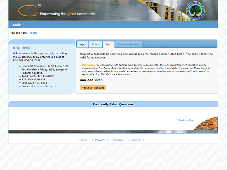Viewport: 227px width, 170px height.
Task: Click the 'Empowering the grant community' tagline
Action: 68,14
